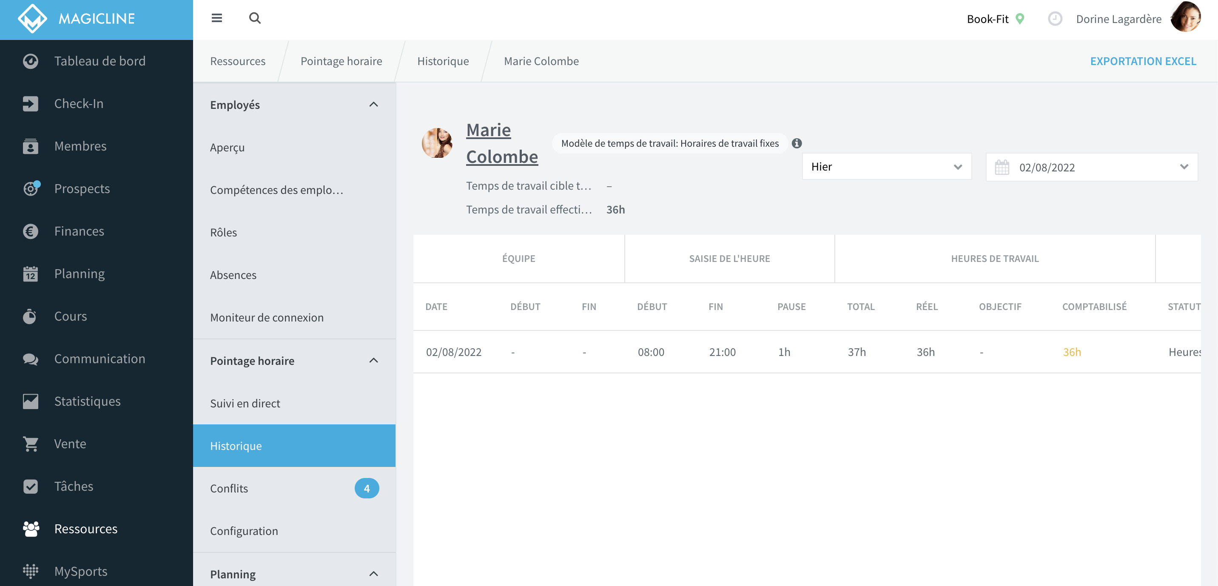The height and width of the screenshot is (586, 1218).
Task: Click the Historique breadcrumb
Action: [x=443, y=61]
